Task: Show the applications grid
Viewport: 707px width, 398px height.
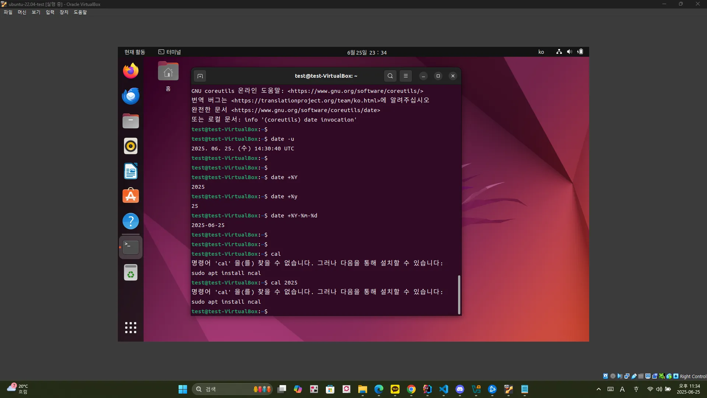Action: (x=131, y=327)
